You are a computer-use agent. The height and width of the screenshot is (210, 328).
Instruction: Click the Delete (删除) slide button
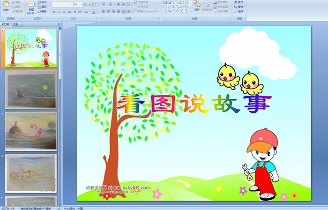(42, 11)
